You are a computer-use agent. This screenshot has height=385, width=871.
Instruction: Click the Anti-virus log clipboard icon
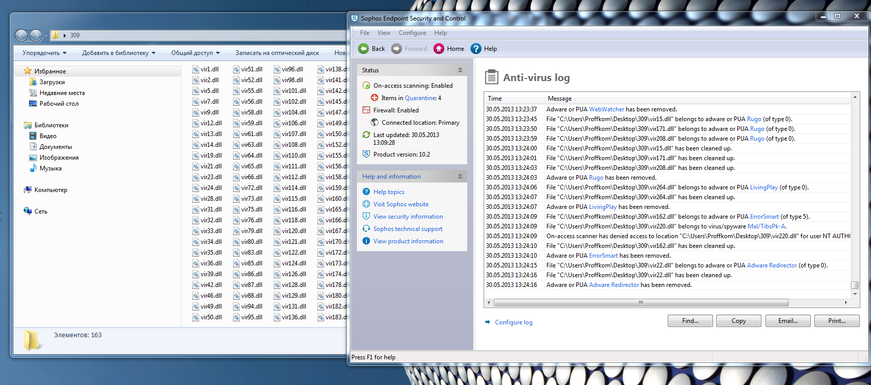492,77
